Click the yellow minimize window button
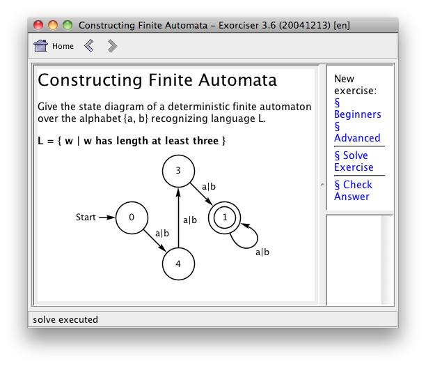The width and height of the screenshot is (426, 366). click(x=53, y=25)
